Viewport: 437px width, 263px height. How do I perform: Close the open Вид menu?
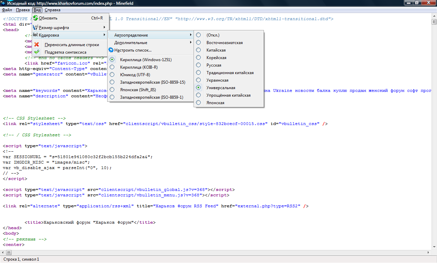point(37,10)
